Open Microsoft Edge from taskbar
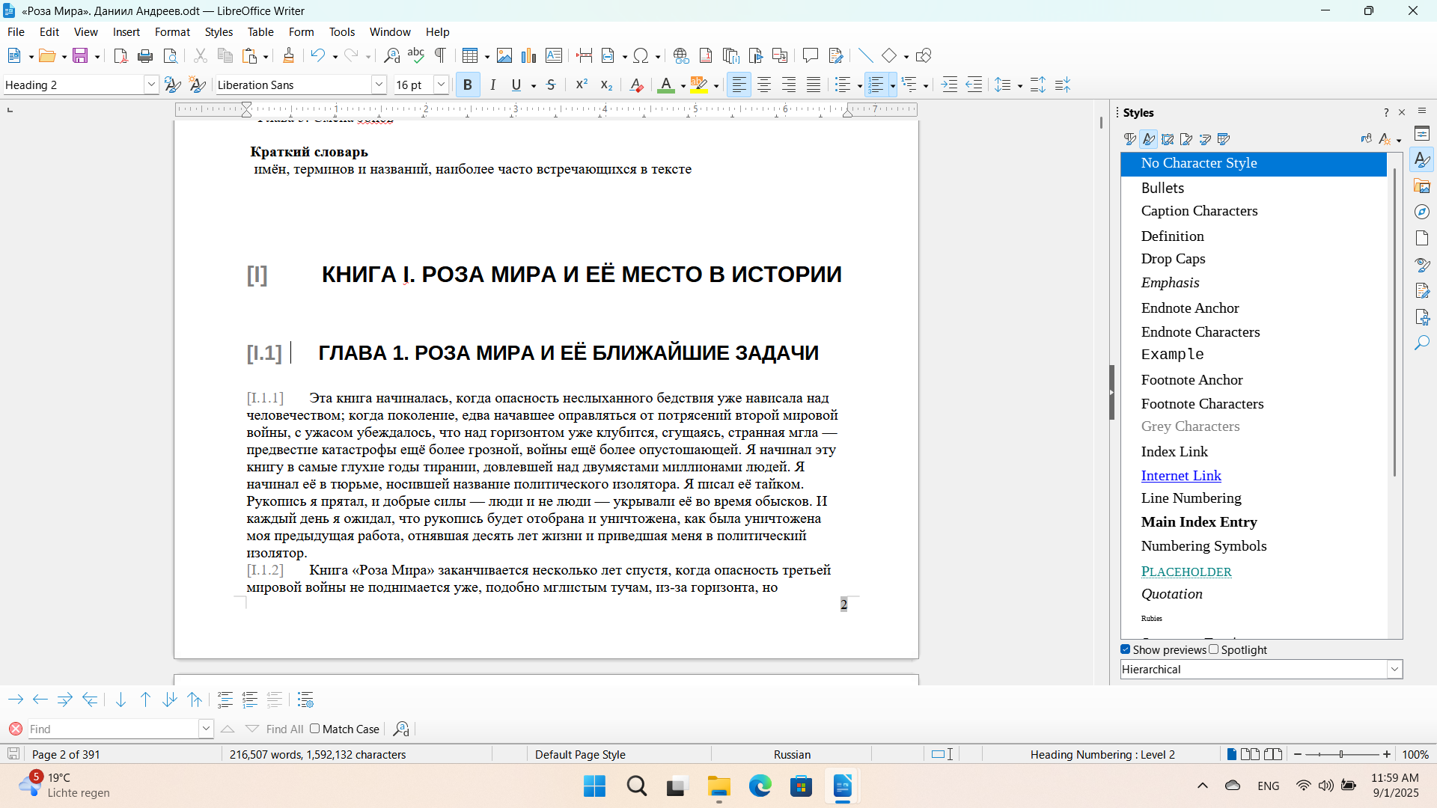This screenshot has height=808, width=1437. tap(760, 786)
